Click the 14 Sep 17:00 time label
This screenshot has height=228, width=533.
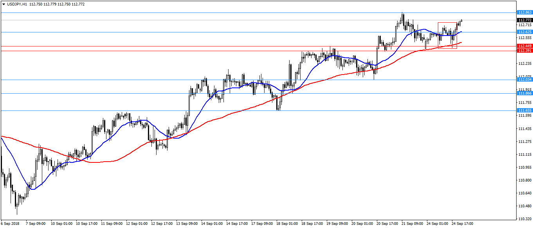tap(237, 224)
